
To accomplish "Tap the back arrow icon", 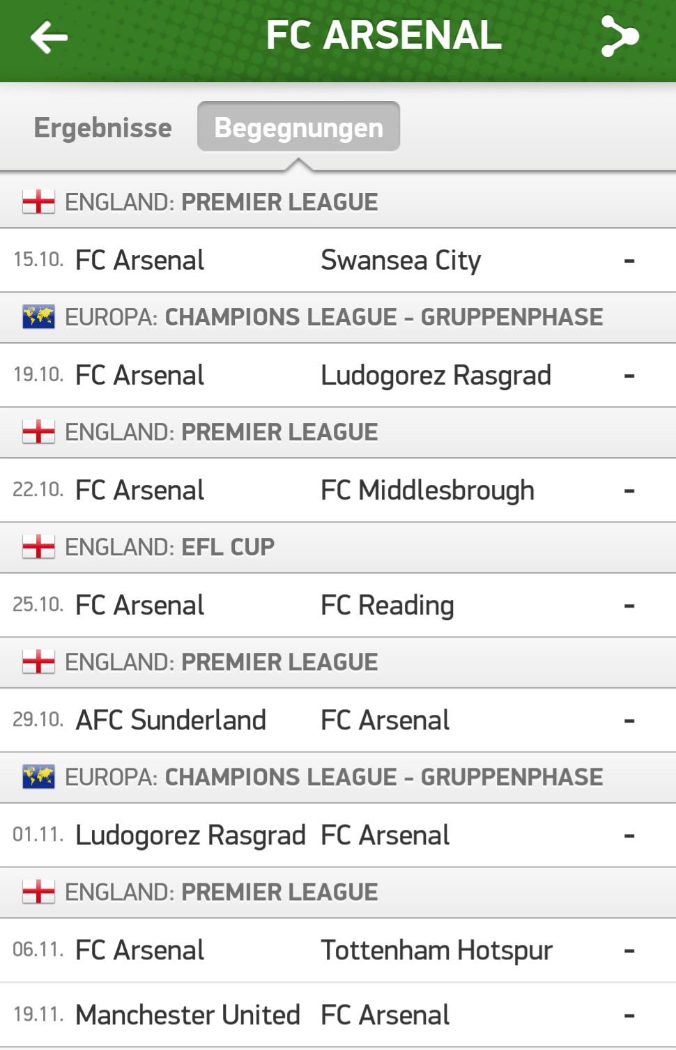I will (x=49, y=36).
